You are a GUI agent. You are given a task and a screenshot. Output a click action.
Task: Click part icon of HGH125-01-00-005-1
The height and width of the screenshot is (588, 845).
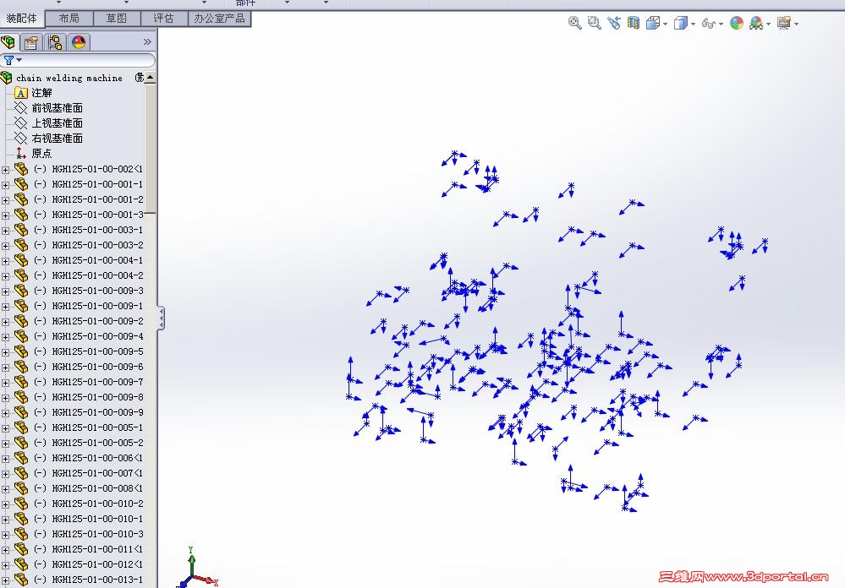tap(21, 427)
